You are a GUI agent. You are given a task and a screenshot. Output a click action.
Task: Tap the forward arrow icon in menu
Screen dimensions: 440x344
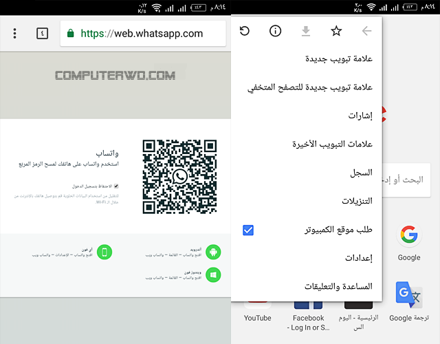coord(366,31)
